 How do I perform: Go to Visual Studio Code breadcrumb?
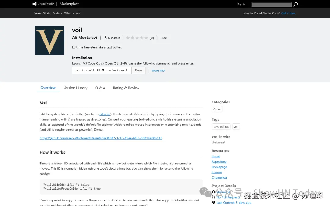click(x=47, y=13)
